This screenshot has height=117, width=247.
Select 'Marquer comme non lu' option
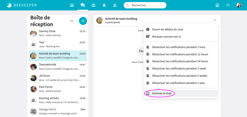[166, 37]
